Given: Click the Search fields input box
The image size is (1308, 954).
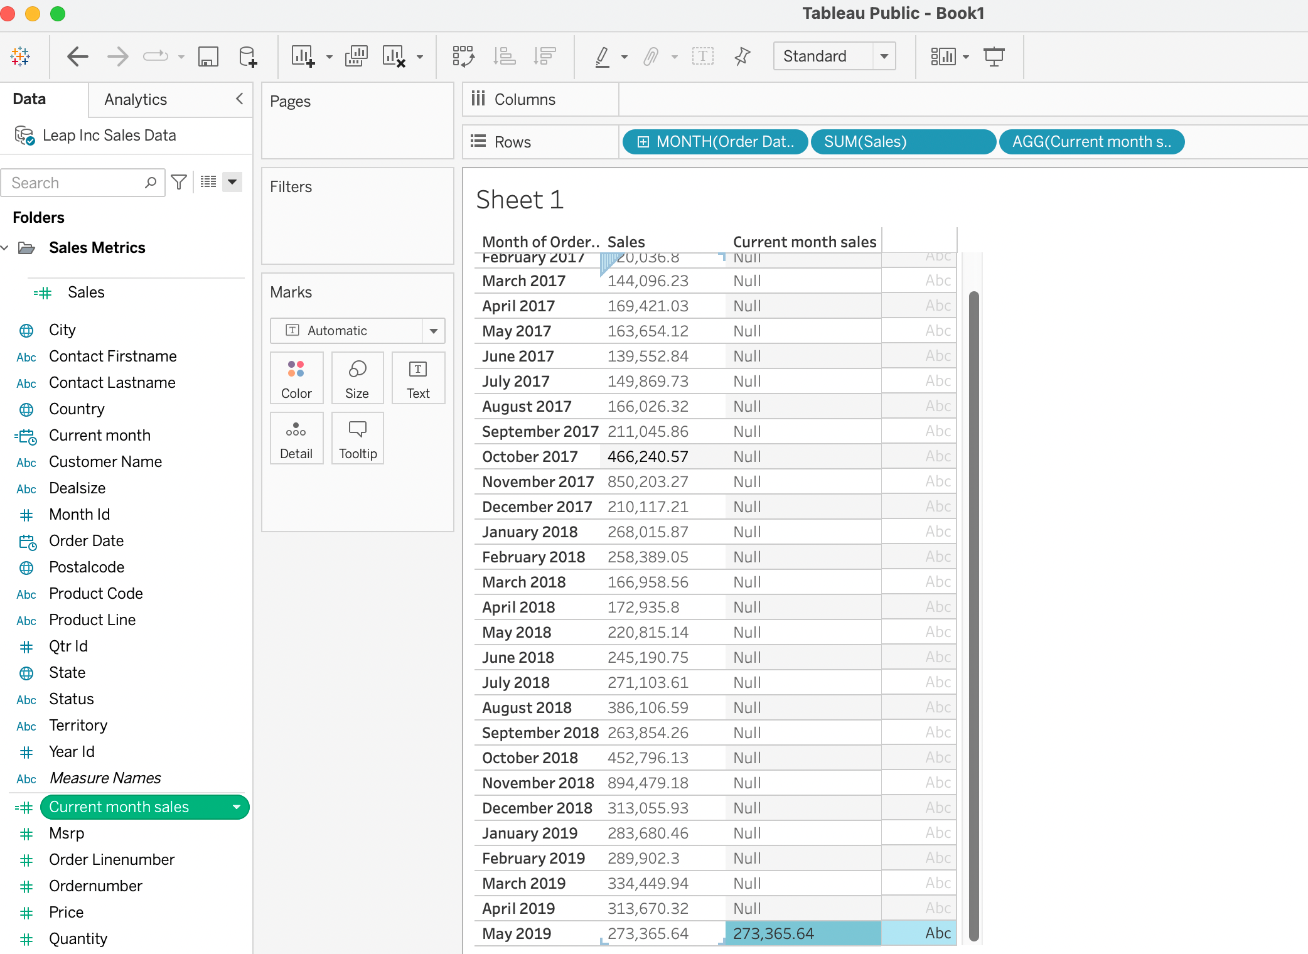Looking at the screenshot, I should coord(75,183).
